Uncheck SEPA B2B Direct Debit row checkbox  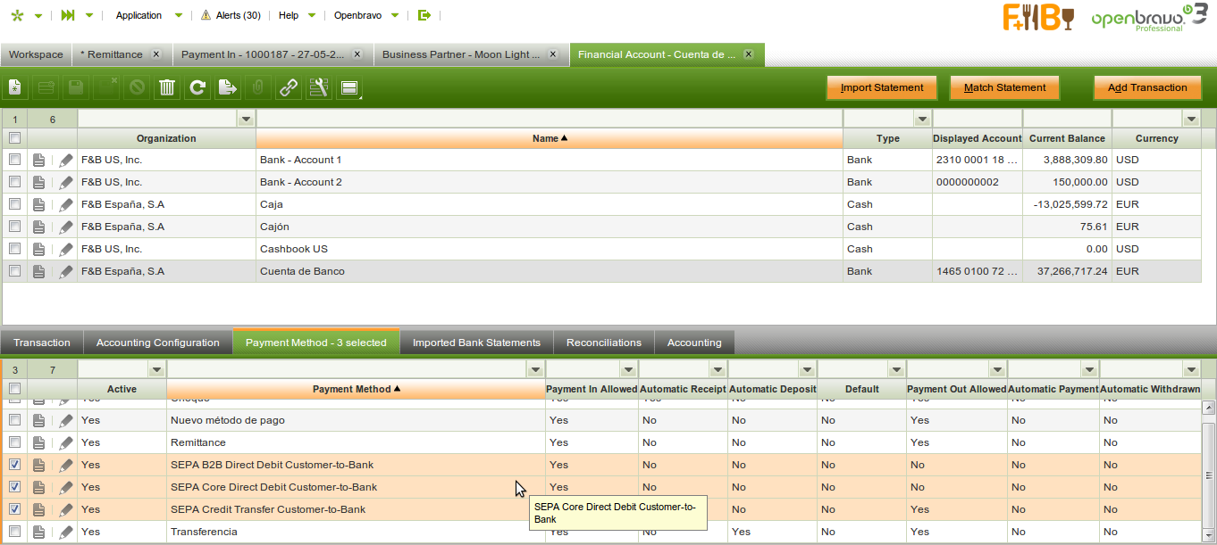[14, 465]
